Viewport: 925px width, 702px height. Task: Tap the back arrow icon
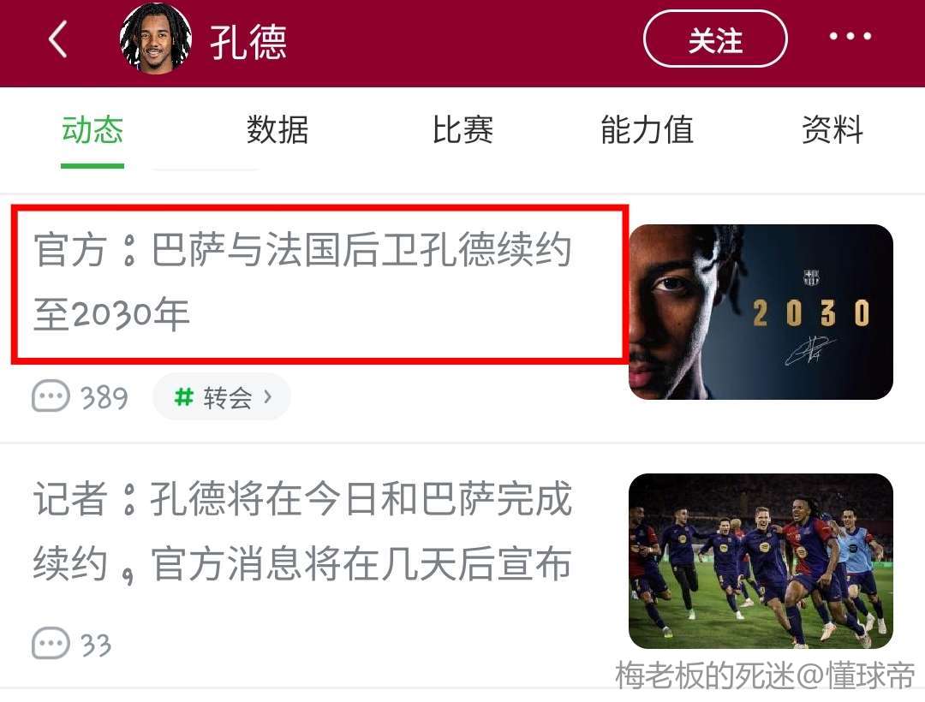click(58, 39)
